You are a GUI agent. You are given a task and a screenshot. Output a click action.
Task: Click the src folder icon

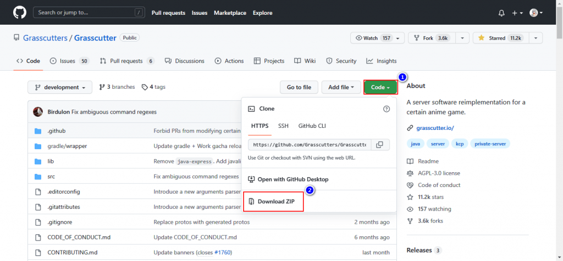(x=38, y=177)
